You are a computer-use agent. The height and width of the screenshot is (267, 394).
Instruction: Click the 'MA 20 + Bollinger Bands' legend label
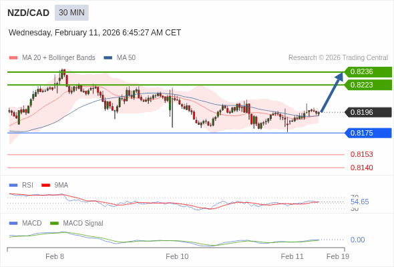(x=59, y=58)
